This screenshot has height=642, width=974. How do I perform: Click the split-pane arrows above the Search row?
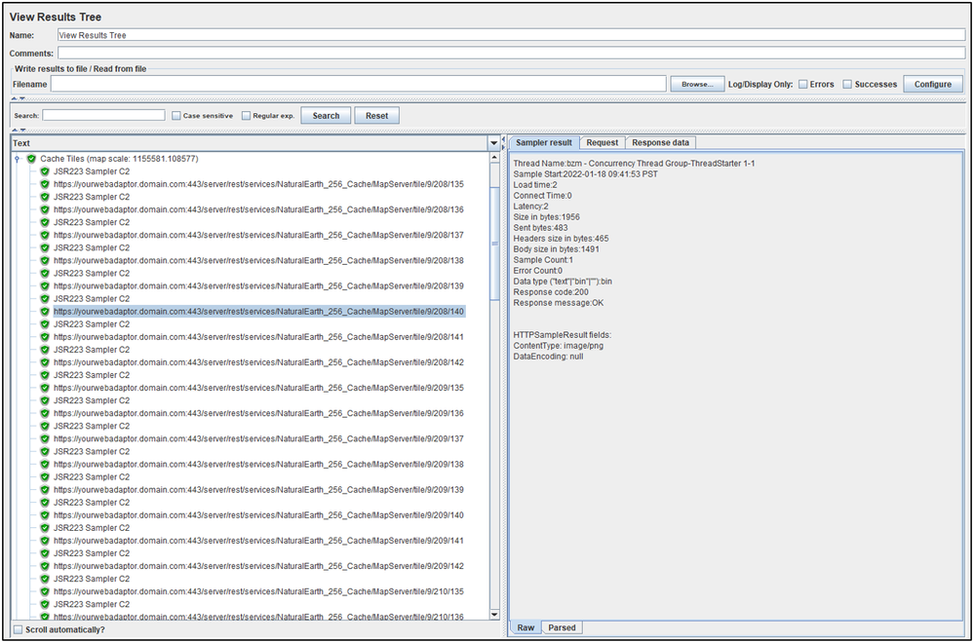(18, 98)
